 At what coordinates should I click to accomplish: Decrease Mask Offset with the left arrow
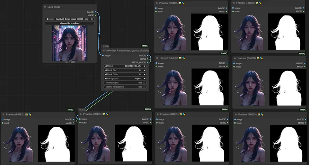(106, 75)
